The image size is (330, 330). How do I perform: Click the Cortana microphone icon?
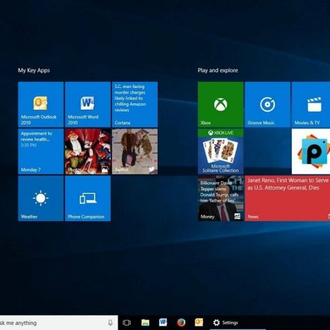110,323
